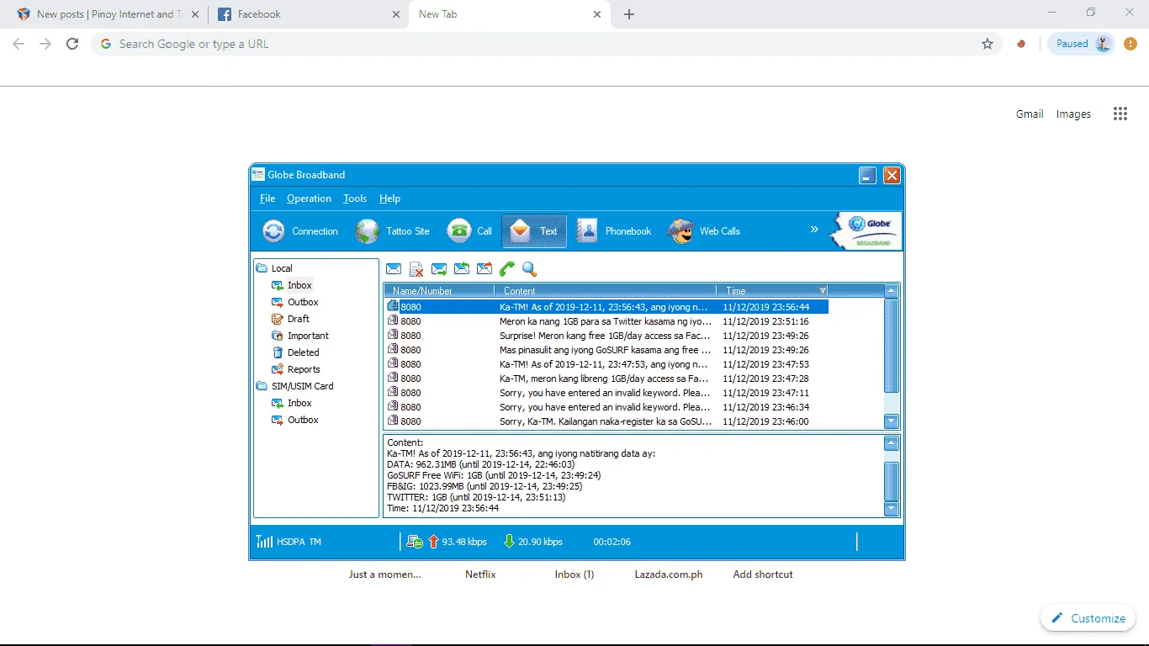Click the orange Chrome update alert icon
Viewport: 1149px width, 646px height.
point(1130,44)
